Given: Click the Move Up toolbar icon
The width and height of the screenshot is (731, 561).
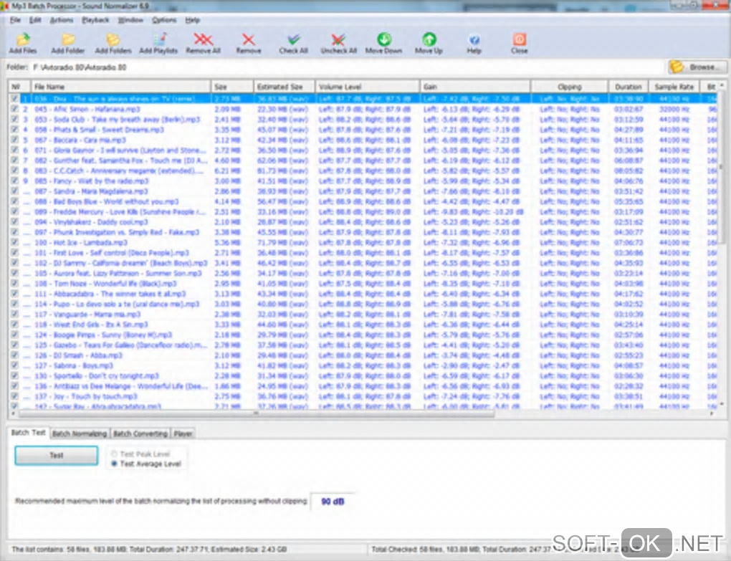Looking at the screenshot, I should [429, 43].
